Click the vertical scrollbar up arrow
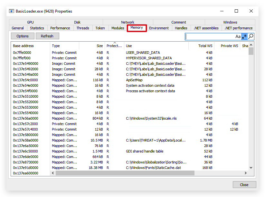Screen dimensions: 265x197 coord(251,45)
